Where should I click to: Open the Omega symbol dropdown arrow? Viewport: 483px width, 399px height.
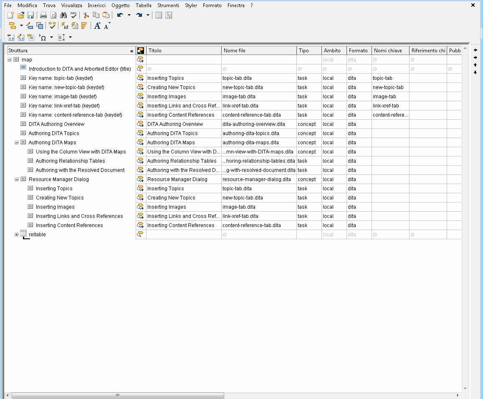coord(51,37)
